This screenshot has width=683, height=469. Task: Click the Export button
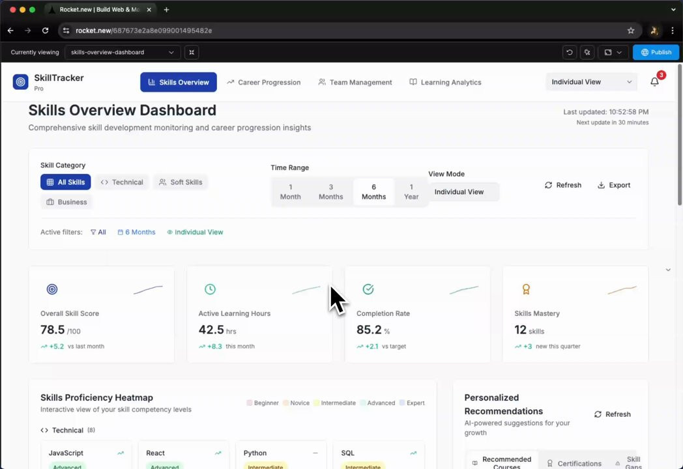pyautogui.click(x=614, y=185)
